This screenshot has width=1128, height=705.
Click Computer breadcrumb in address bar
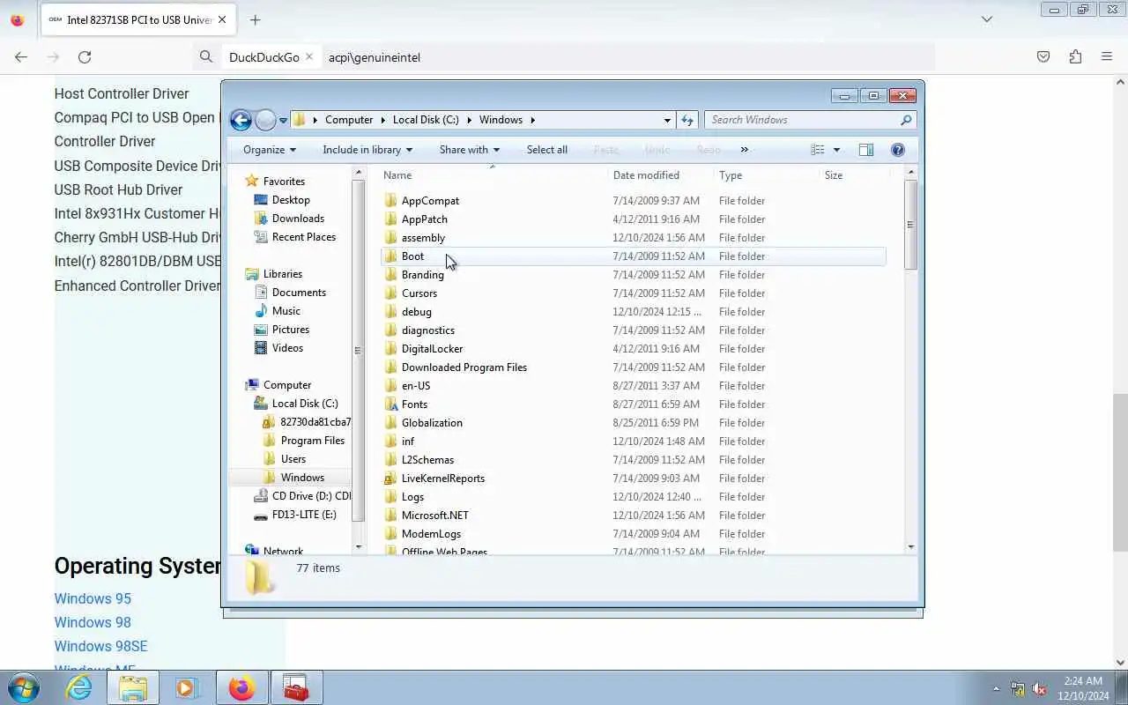[x=349, y=120]
